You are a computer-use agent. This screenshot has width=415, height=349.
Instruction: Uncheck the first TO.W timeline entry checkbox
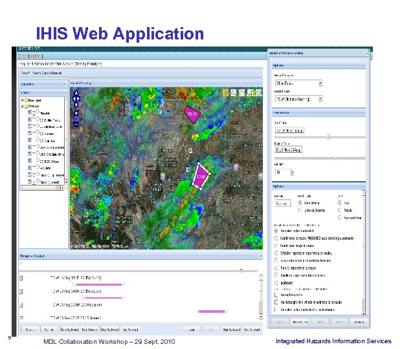tap(21, 278)
